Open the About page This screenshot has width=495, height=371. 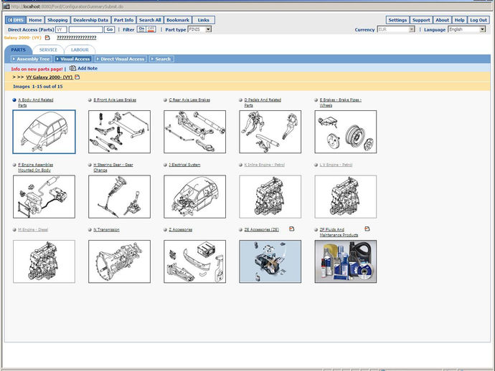pyautogui.click(x=443, y=20)
